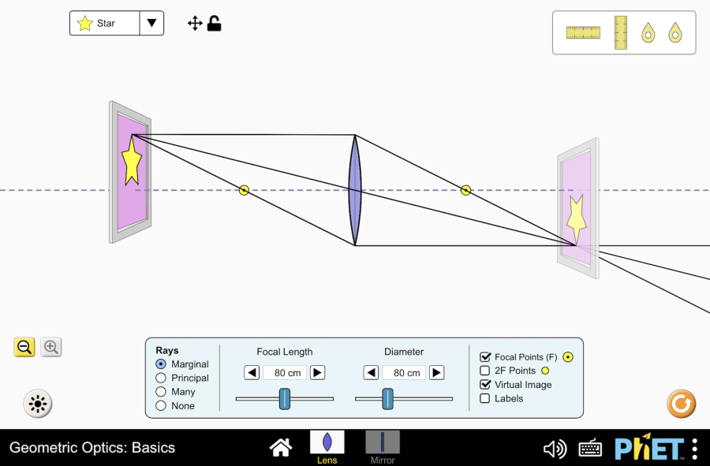Disable the Focal Points (F) checkbox
This screenshot has height=466, width=710.
point(485,357)
